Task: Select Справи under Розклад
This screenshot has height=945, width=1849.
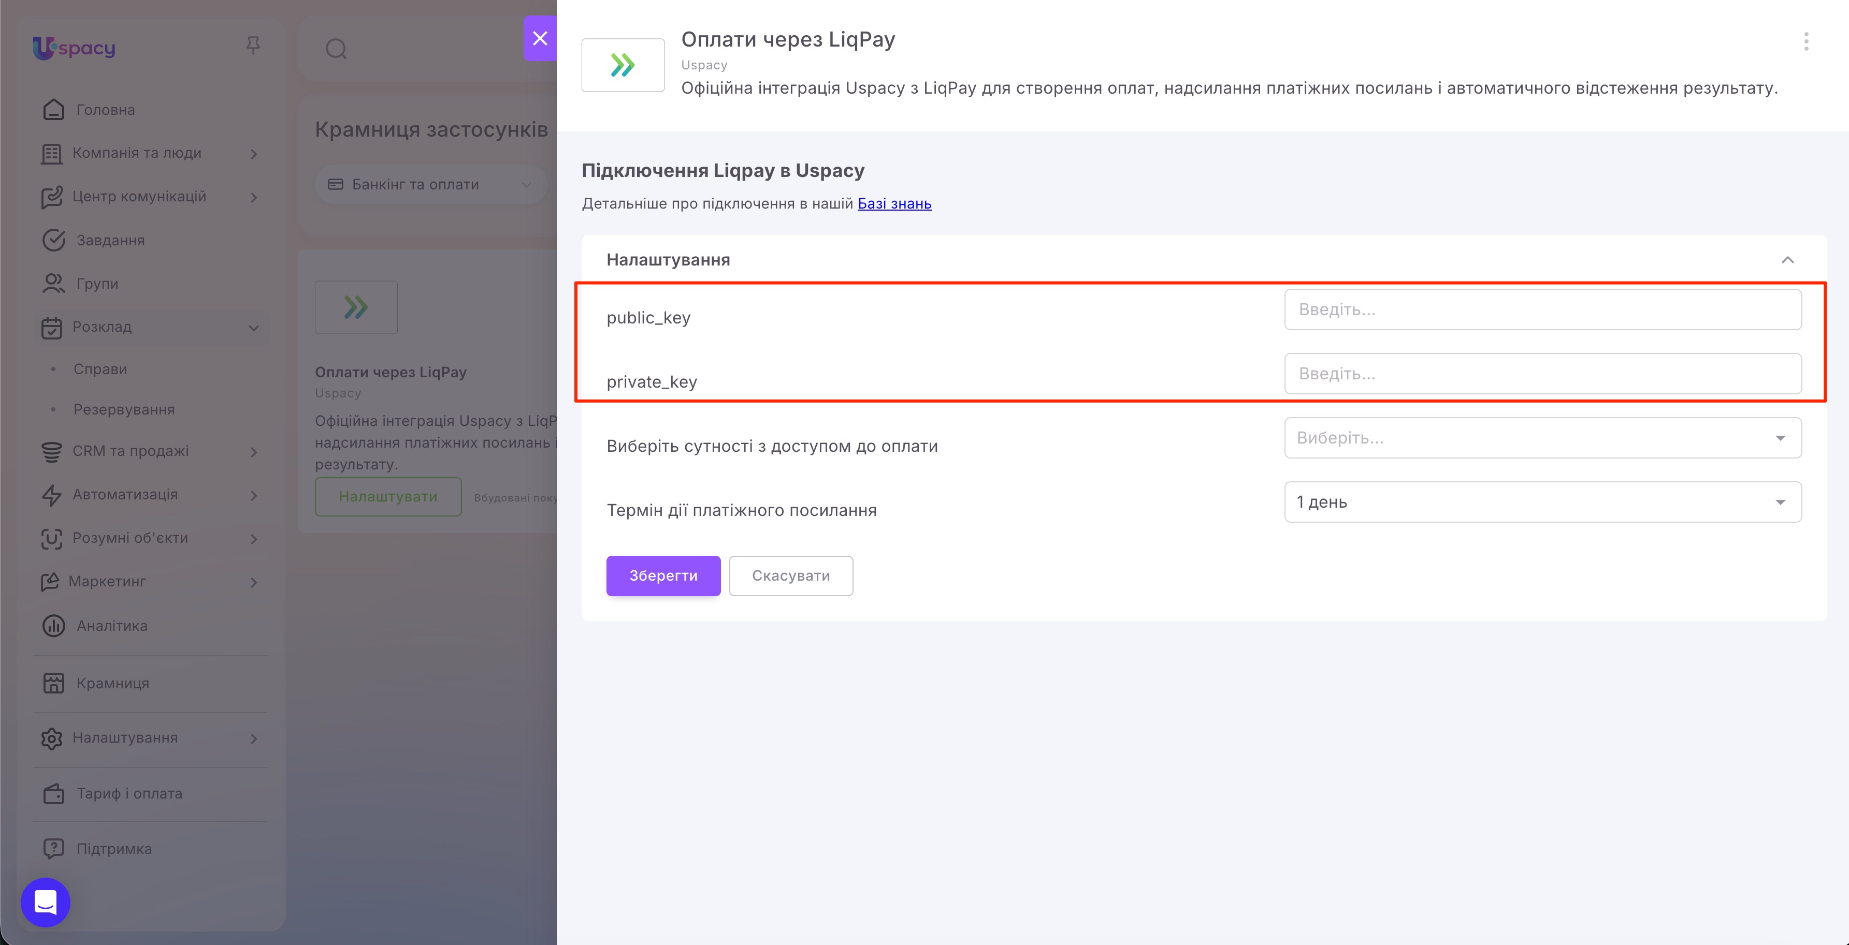Action: (100, 369)
